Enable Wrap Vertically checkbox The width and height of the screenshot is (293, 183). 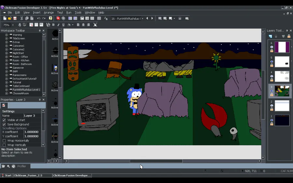[4, 145]
